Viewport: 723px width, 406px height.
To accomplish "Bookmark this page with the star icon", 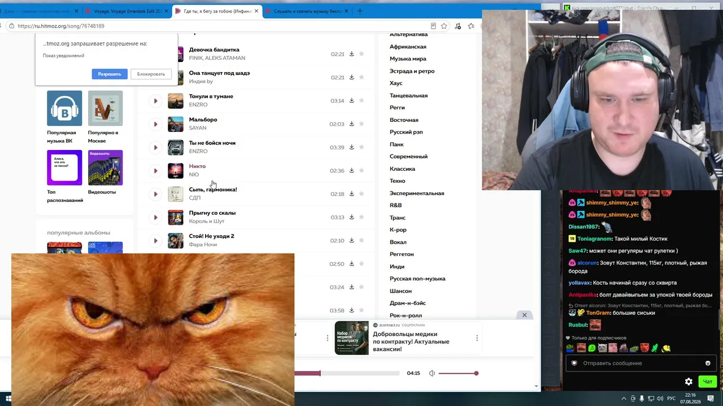I will coord(444,26).
